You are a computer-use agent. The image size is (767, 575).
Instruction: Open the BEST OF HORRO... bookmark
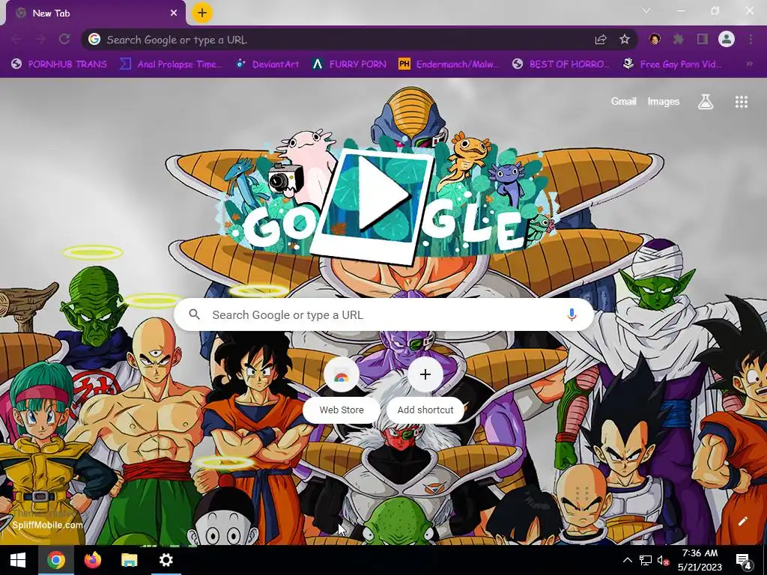pyautogui.click(x=560, y=64)
